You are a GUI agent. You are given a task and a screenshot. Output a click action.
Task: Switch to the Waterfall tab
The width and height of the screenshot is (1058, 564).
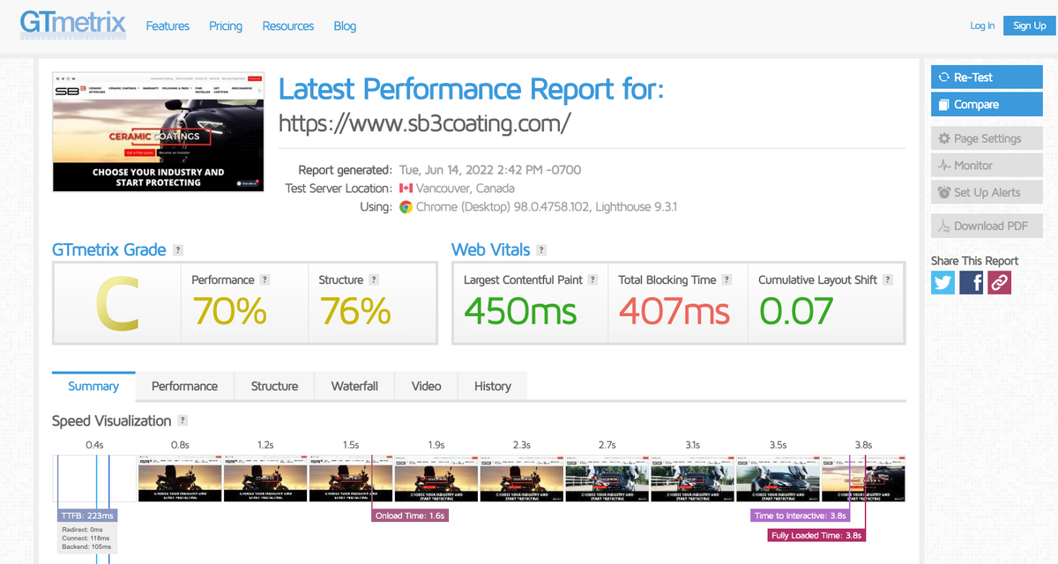coord(354,386)
